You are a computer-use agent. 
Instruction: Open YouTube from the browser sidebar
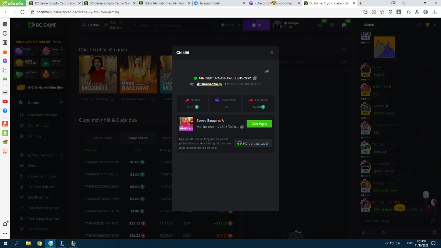click(x=5, y=101)
